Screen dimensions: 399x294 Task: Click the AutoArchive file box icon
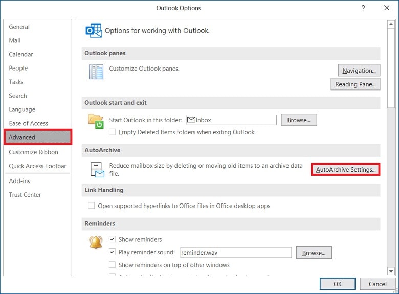(x=97, y=170)
